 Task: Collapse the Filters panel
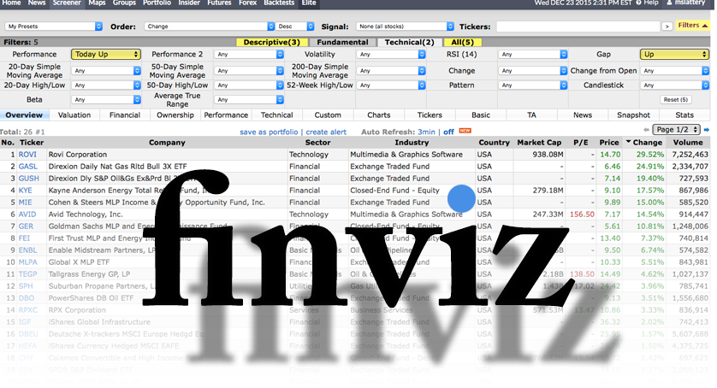pos(693,26)
